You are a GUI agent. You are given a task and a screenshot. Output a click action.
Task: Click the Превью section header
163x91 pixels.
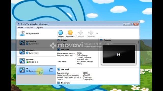tap(107, 40)
